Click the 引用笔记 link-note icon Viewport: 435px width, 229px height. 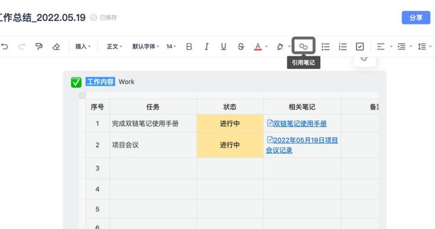(x=303, y=46)
